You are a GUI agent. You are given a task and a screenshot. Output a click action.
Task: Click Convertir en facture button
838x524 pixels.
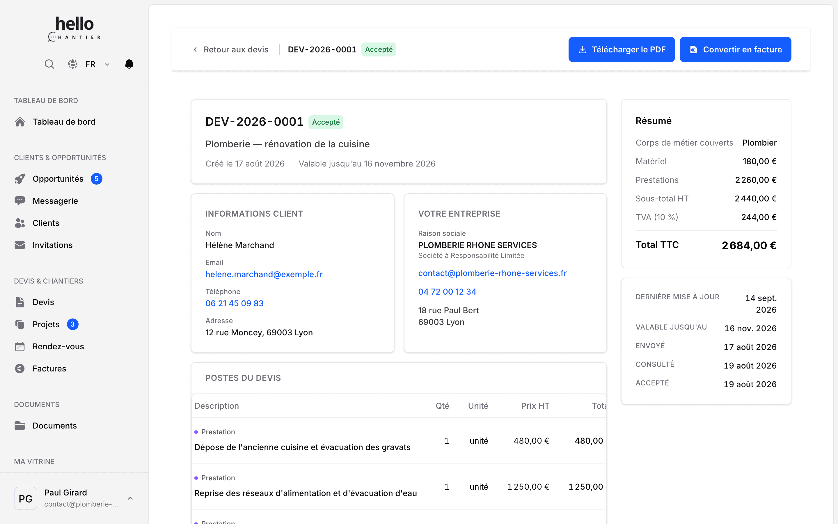[735, 49]
